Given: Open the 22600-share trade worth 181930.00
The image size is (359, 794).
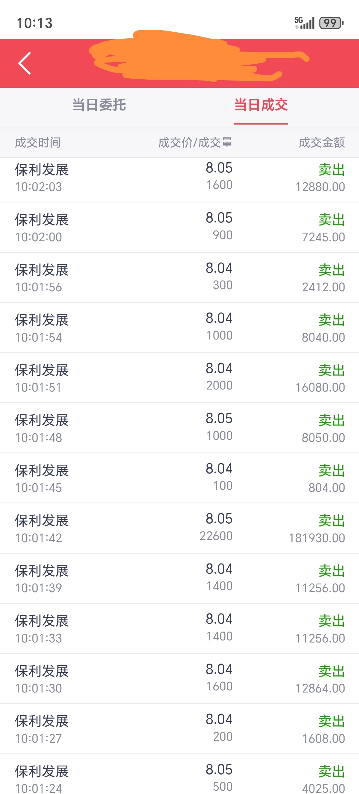Looking at the screenshot, I should [x=180, y=528].
